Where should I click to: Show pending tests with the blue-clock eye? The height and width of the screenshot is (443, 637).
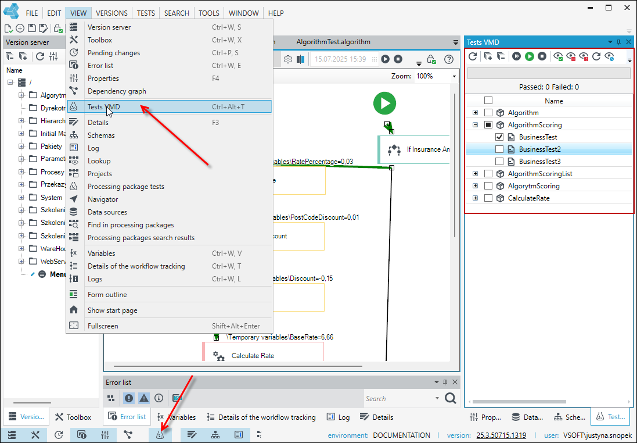[x=609, y=56]
